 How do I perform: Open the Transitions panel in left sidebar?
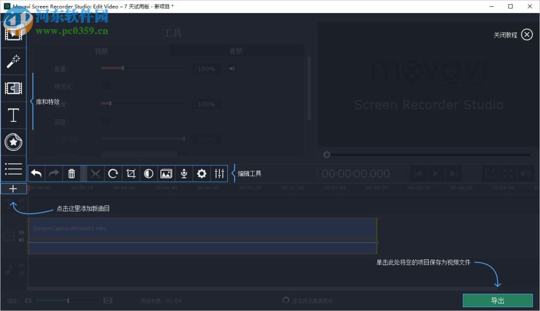coord(13,88)
